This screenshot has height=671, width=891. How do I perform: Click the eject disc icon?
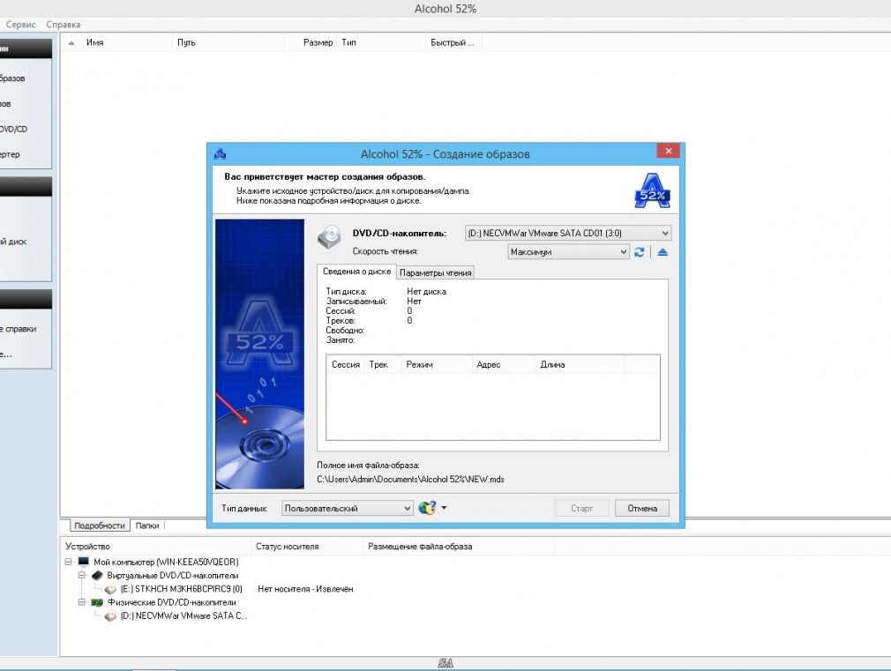663,251
